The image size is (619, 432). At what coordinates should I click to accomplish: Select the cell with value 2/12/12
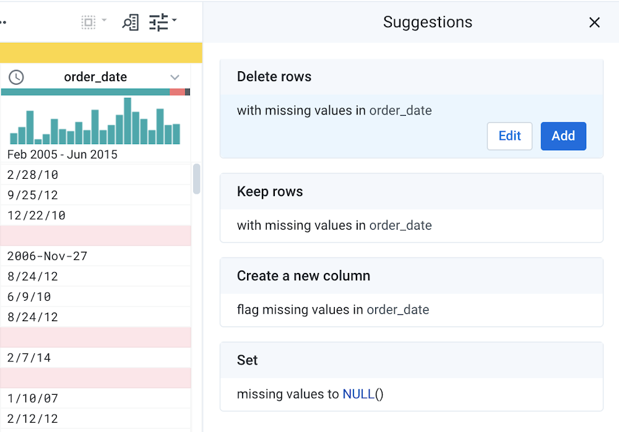(x=95, y=418)
